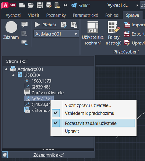The image size is (145, 161).
Task: Collapse the ÚSEČKA command node
Action: (x=13, y=75)
